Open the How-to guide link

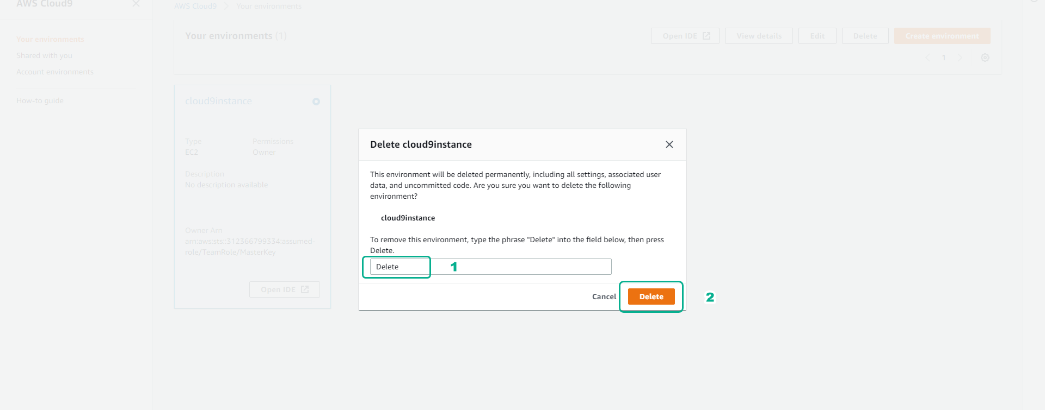40,100
